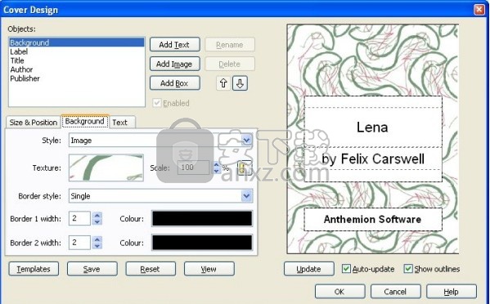
Task: Decrease Scale value with down arrow
Action: point(216,171)
